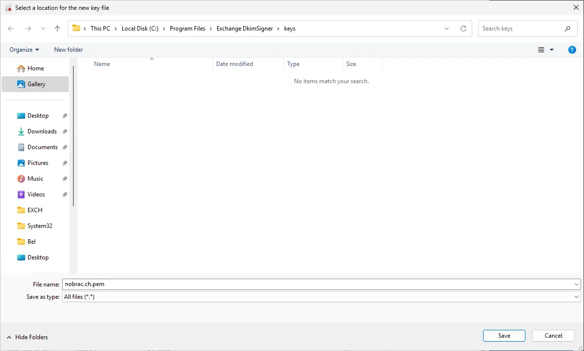Unpin Documents using its pin icon
This screenshot has width=584, height=351.
tap(65, 147)
